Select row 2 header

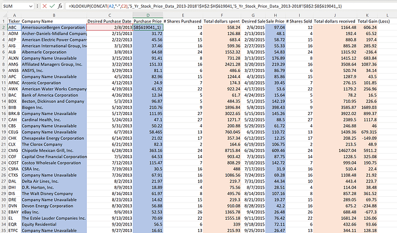pyautogui.click(x=4, y=28)
